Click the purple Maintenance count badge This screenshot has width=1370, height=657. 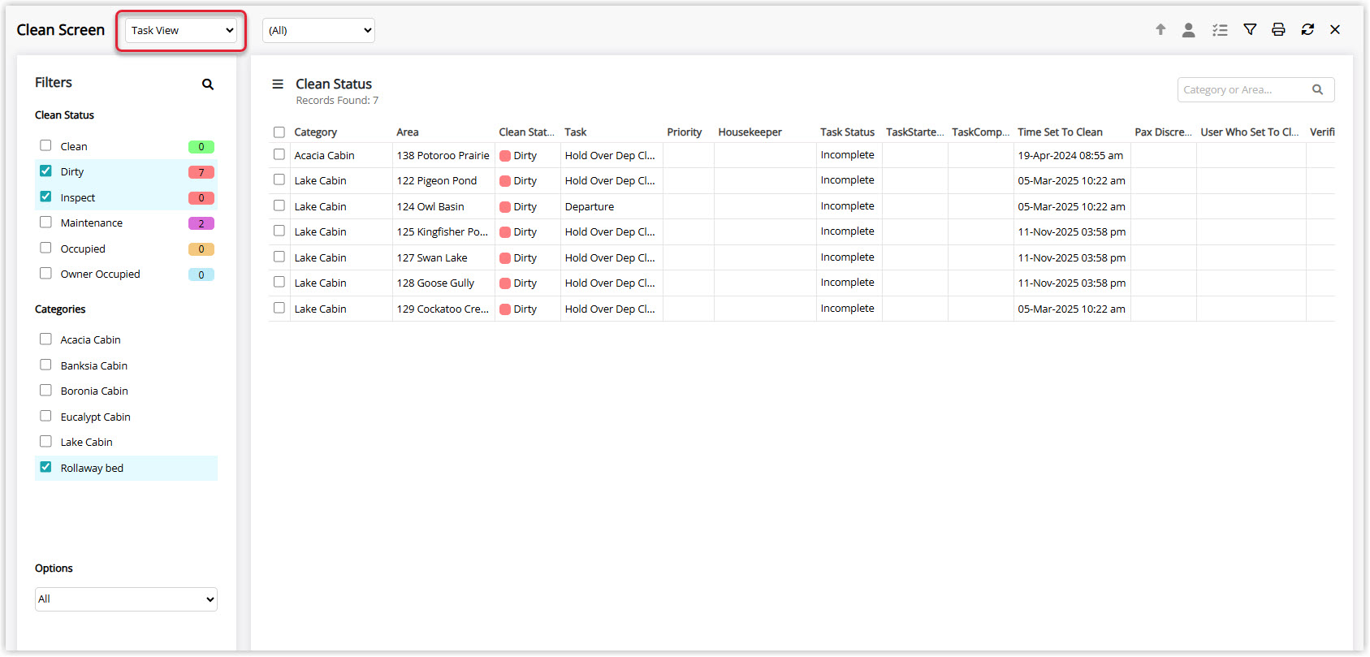(201, 223)
